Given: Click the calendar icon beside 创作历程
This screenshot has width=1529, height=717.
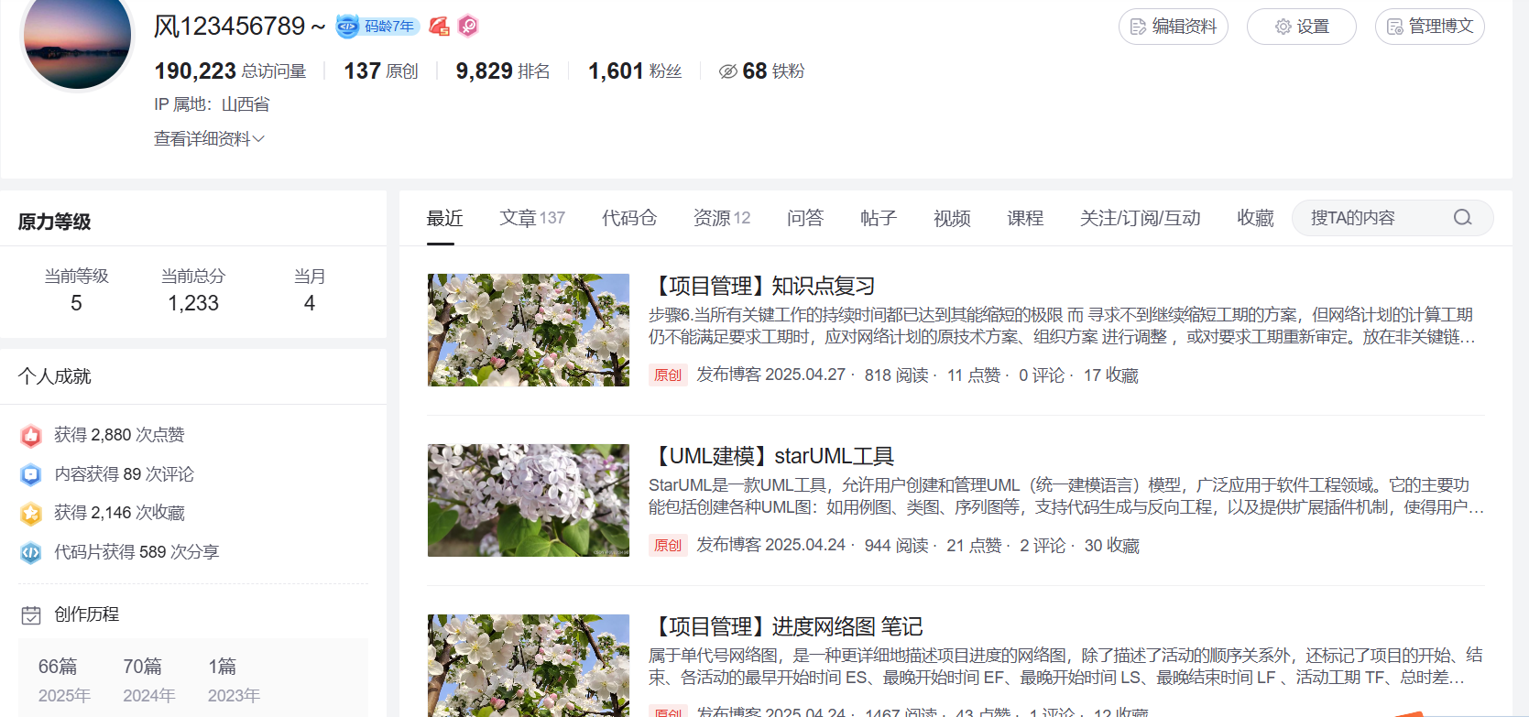Looking at the screenshot, I should pos(31,615).
